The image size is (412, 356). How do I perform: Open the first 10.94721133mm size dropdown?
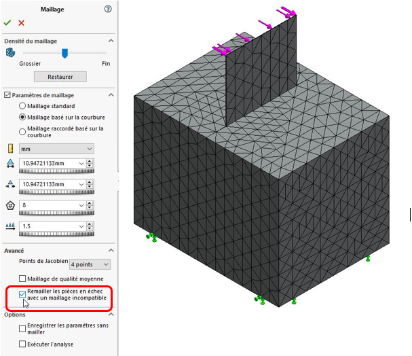81,164
